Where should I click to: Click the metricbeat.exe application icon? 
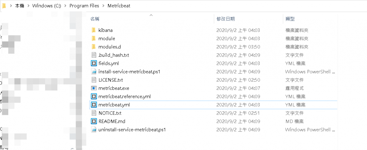click(94, 88)
